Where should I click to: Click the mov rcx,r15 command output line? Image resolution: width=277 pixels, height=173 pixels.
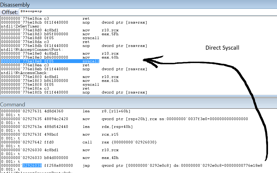[60, 134]
